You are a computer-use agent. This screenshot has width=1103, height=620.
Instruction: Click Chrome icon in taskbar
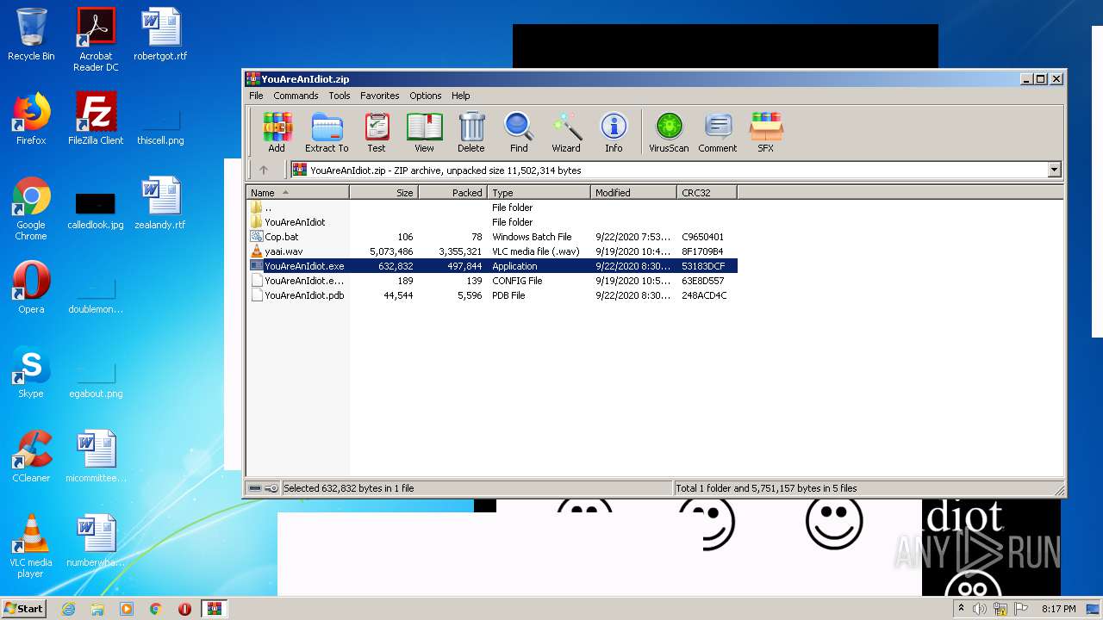tap(155, 609)
